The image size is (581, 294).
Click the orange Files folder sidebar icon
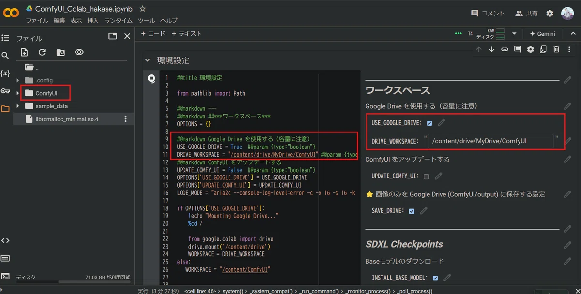[x=5, y=109]
